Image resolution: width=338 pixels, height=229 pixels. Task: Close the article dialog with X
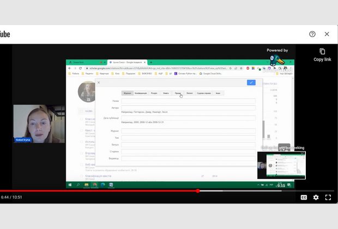tap(99, 82)
